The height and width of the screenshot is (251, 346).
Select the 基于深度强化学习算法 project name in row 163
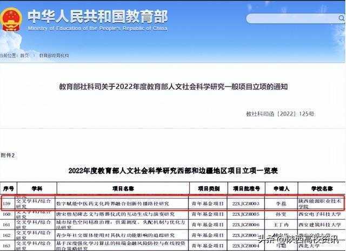tap(121, 246)
